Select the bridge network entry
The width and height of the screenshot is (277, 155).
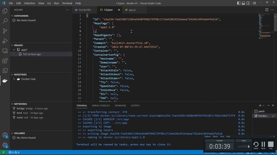[x=41, y=108]
